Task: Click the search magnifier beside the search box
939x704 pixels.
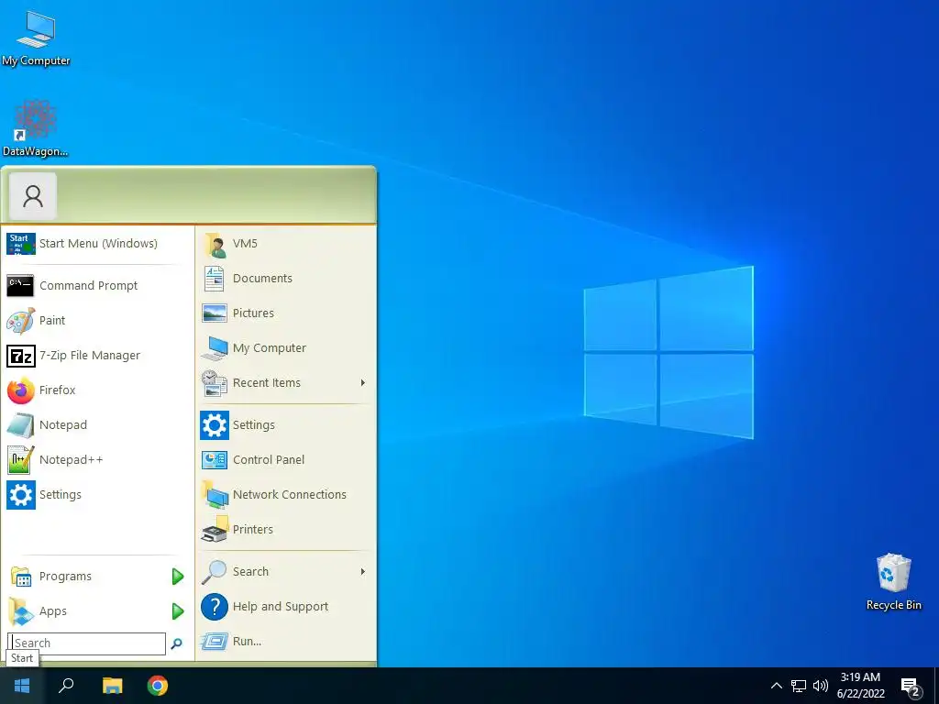Action: [x=177, y=643]
